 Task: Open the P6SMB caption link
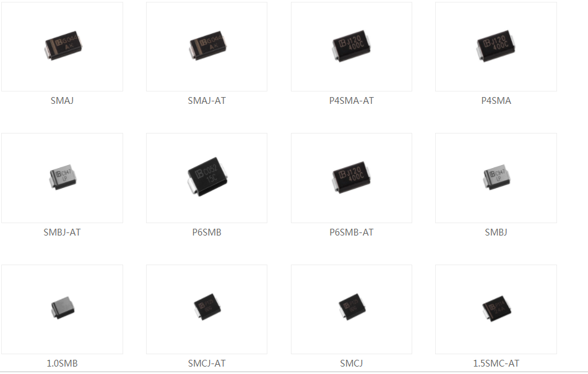click(207, 232)
